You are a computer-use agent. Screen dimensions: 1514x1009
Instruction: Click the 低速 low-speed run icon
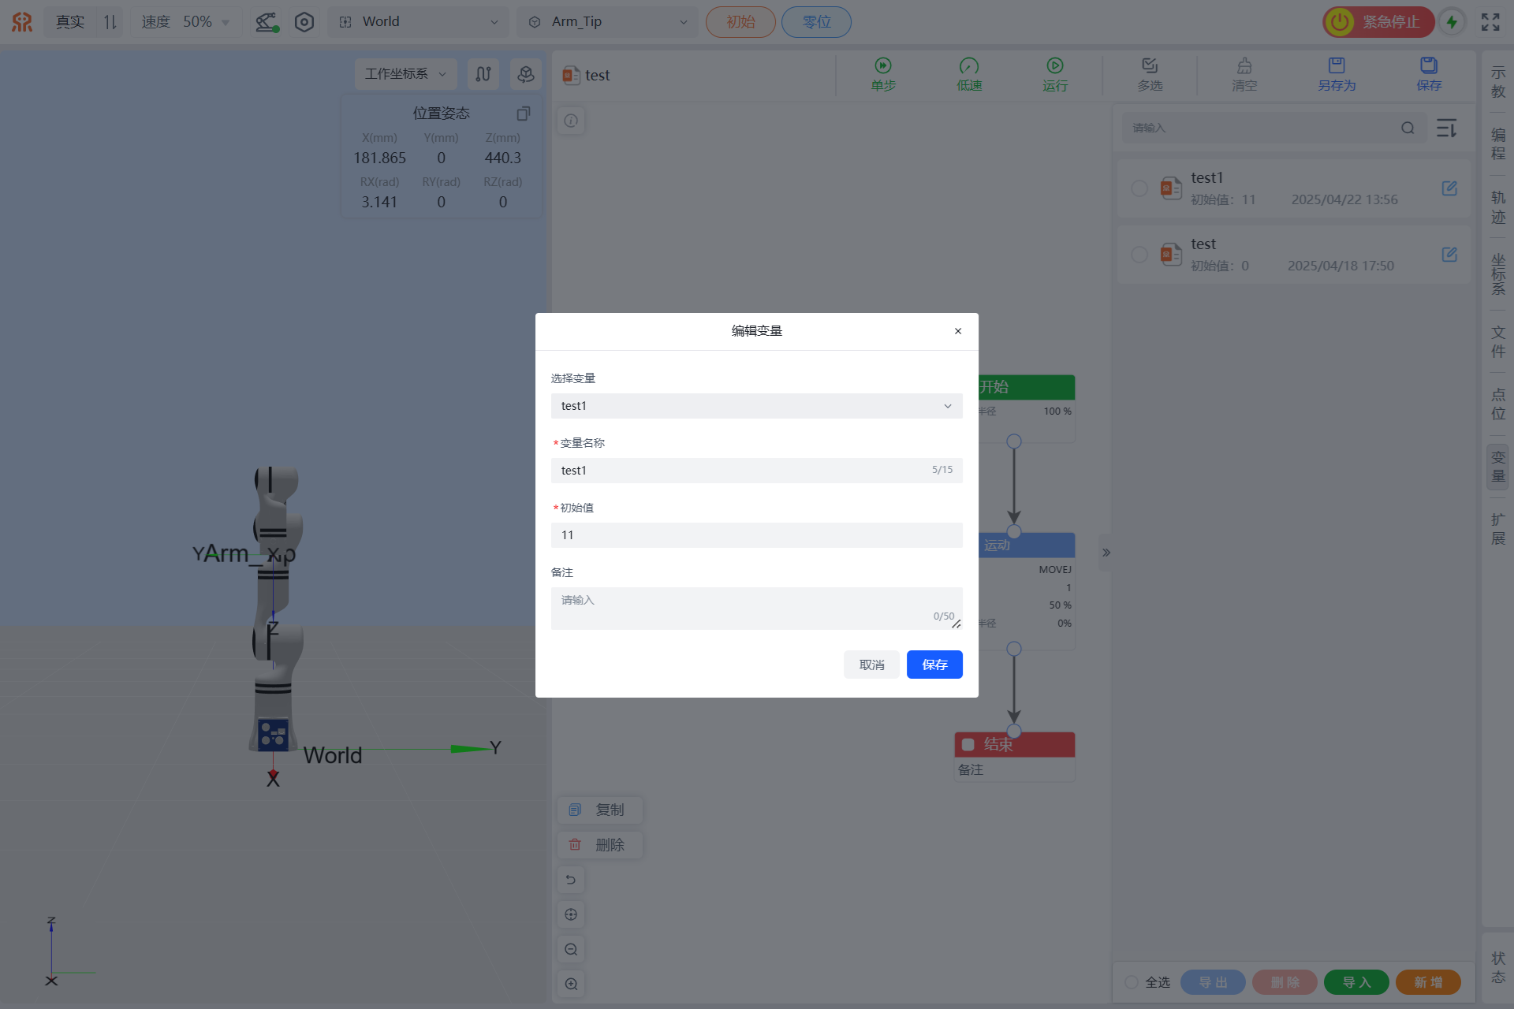pyautogui.click(x=969, y=66)
